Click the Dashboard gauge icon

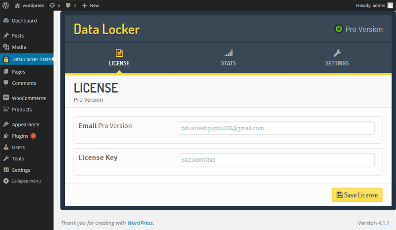coord(6,20)
